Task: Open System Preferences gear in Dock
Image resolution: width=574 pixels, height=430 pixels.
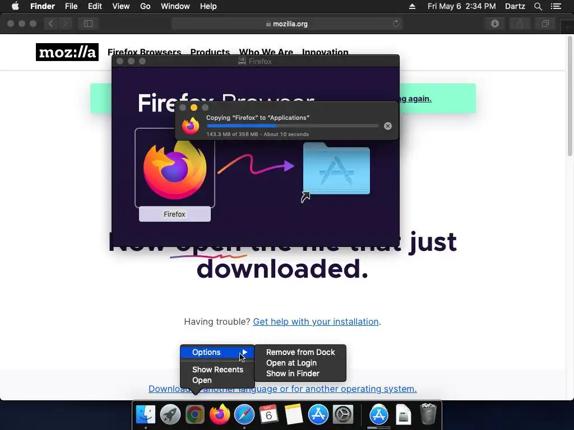Action: [x=342, y=414]
